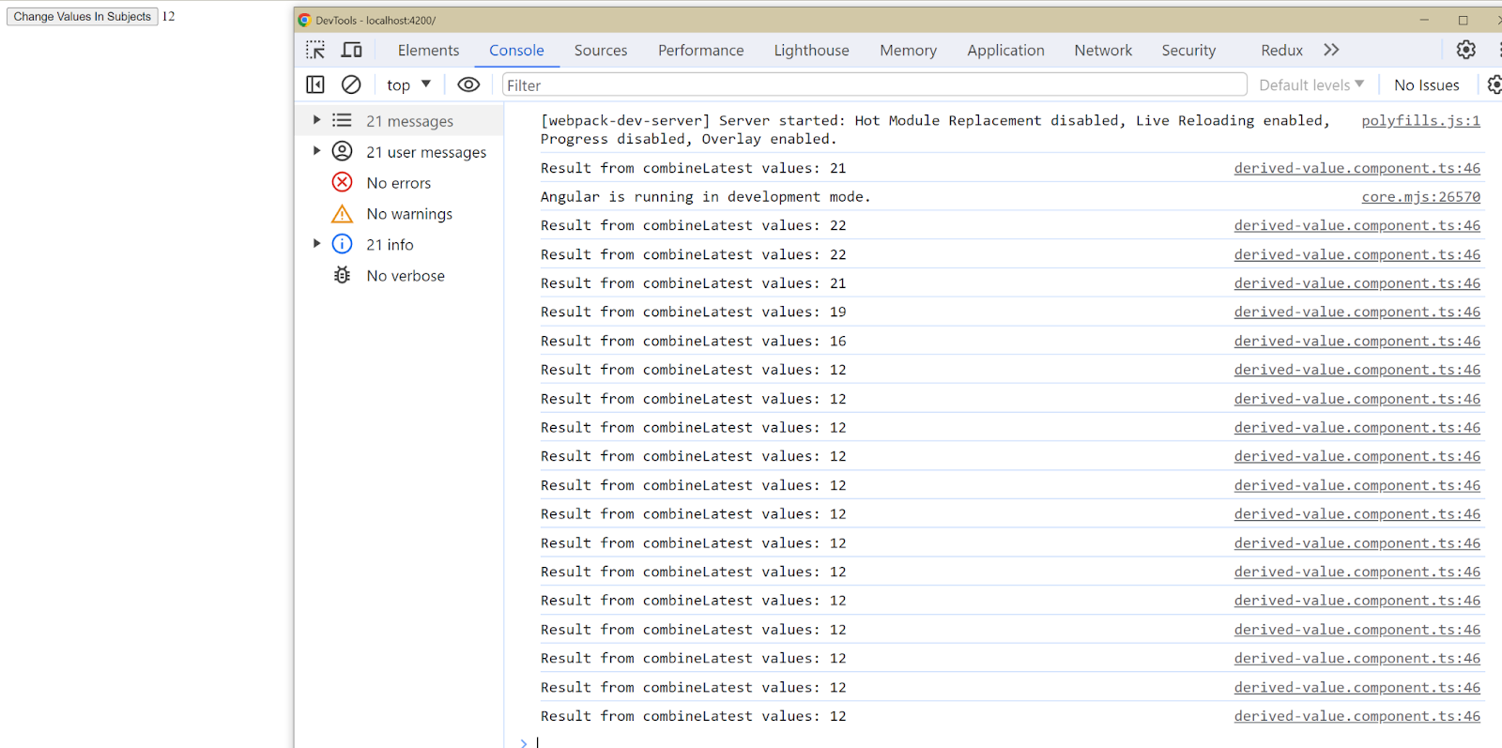
Task: Open the Default levels dropdown
Action: pyautogui.click(x=1311, y=85)
